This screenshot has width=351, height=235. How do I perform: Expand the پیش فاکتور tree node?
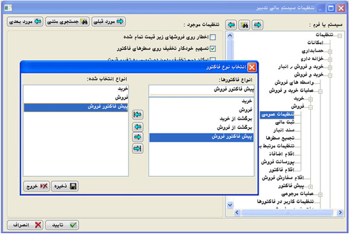coord(310,187)
